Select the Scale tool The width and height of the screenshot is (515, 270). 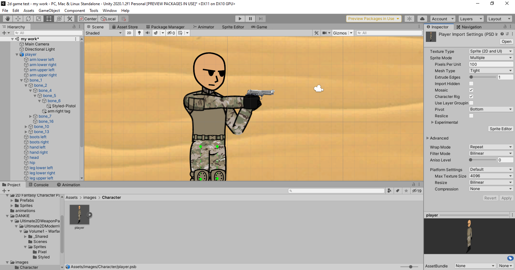tap(39, 19)
